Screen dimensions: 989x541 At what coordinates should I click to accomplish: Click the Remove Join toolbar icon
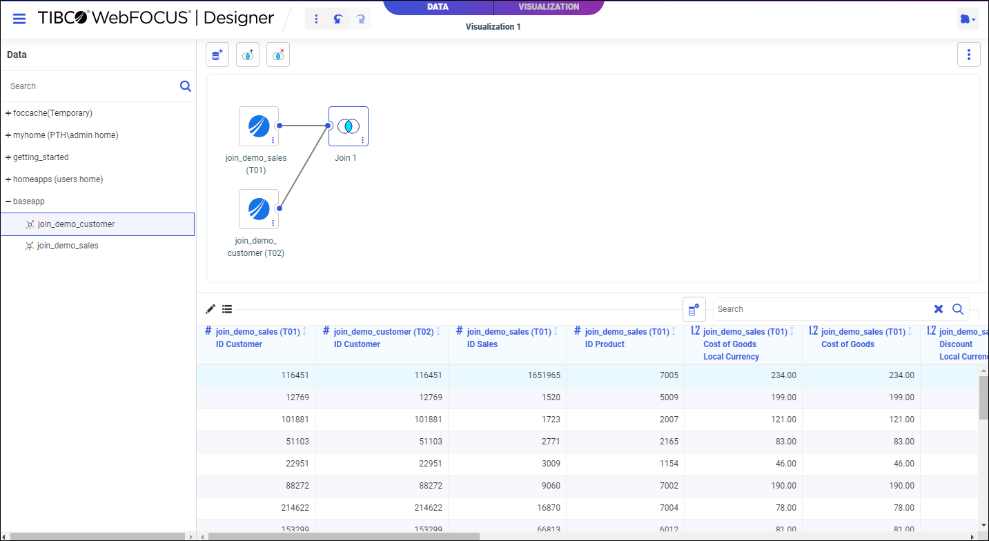pos(278,55)
